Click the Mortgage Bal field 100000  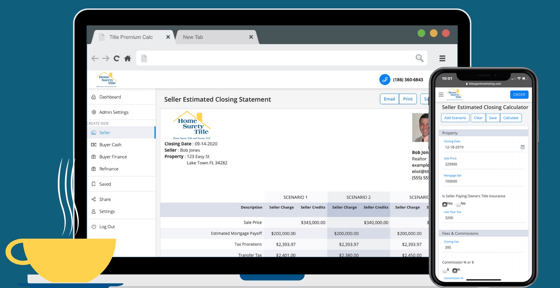pyautogui.click(x=484, y=181)
